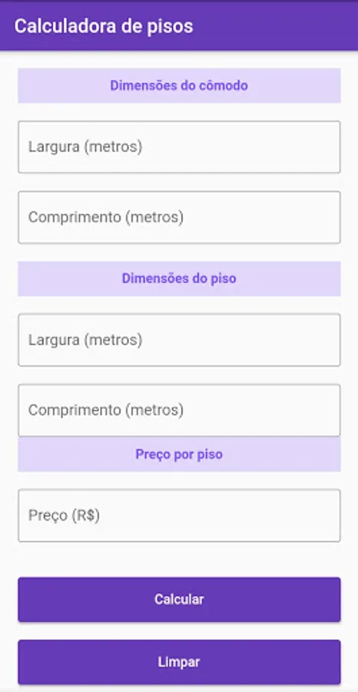The width and height of the screenshot is (358, 692).
Task: Click the Dimensões do cômodo section header
Action: pyautogui.click(x=179, y=85)
